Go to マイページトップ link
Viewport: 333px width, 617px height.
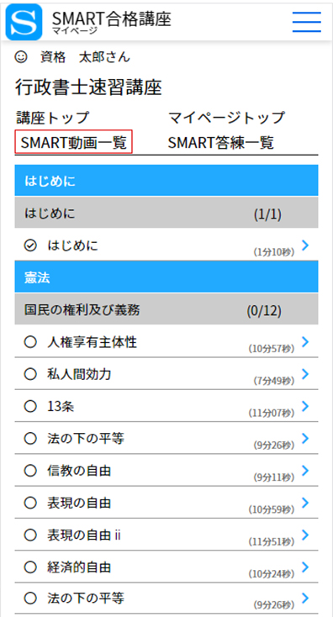(x=227, y=117)
